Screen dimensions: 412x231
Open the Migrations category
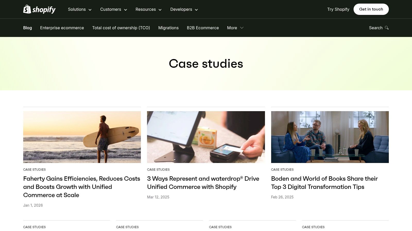pyautogui.click(x=168, y=28)
